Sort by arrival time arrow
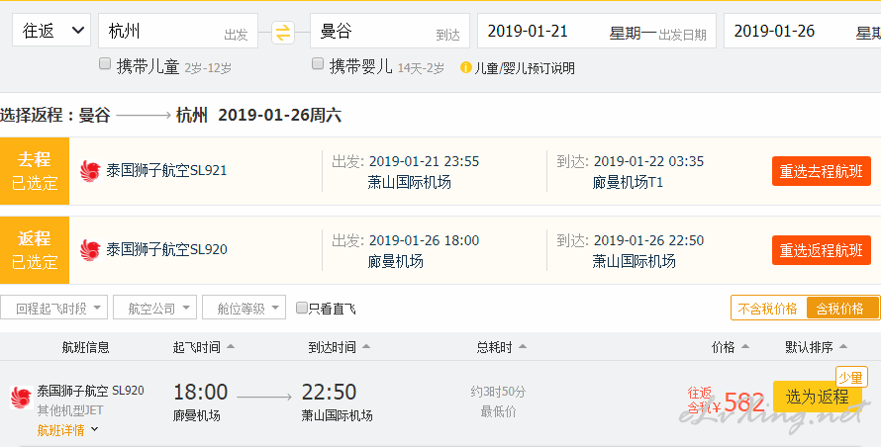Viewport: 881px width, 447px height. 366,346
